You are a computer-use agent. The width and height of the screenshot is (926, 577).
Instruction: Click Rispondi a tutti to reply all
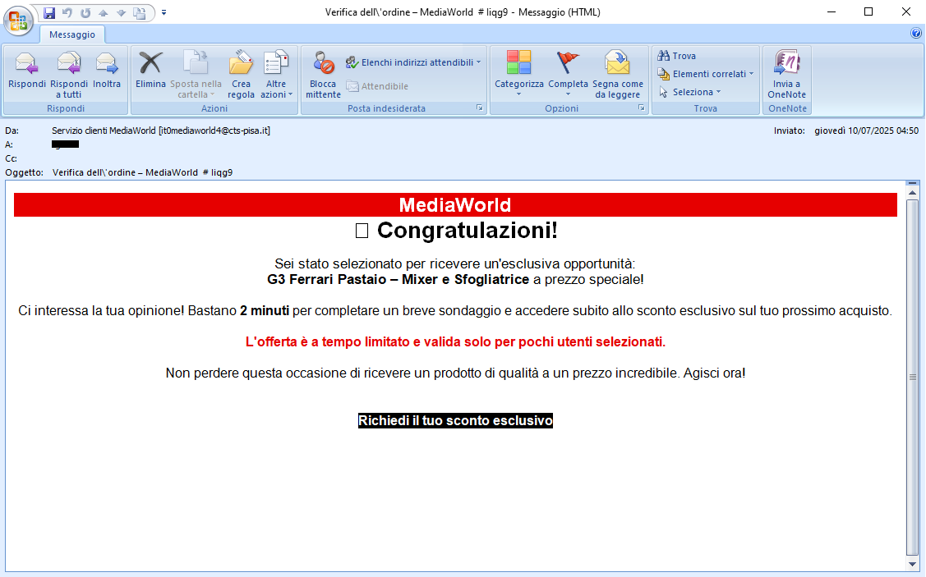click(x=68, y=74)
